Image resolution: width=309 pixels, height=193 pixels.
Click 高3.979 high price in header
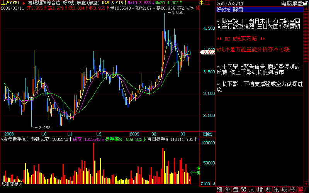[x=55, y=8]
